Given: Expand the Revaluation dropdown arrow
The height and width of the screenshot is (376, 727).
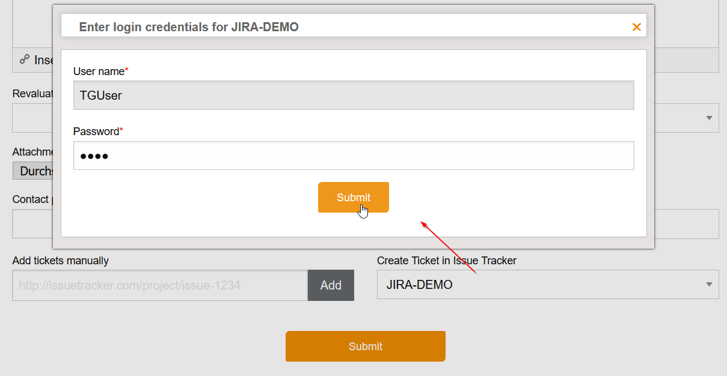Looking at the screenshot, I should coord(709,118).
